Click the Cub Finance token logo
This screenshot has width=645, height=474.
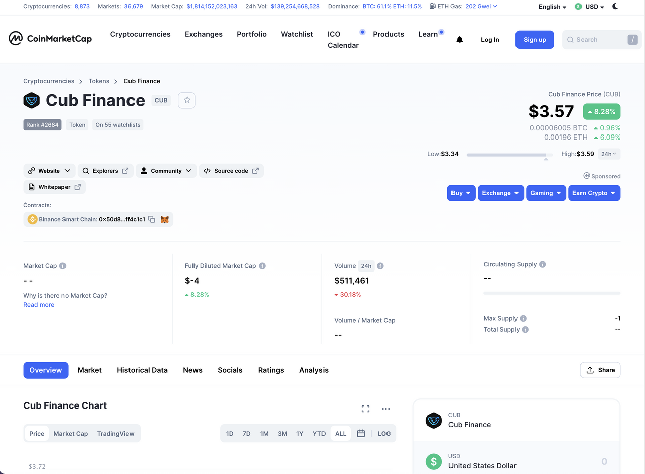tap(32, 100)
